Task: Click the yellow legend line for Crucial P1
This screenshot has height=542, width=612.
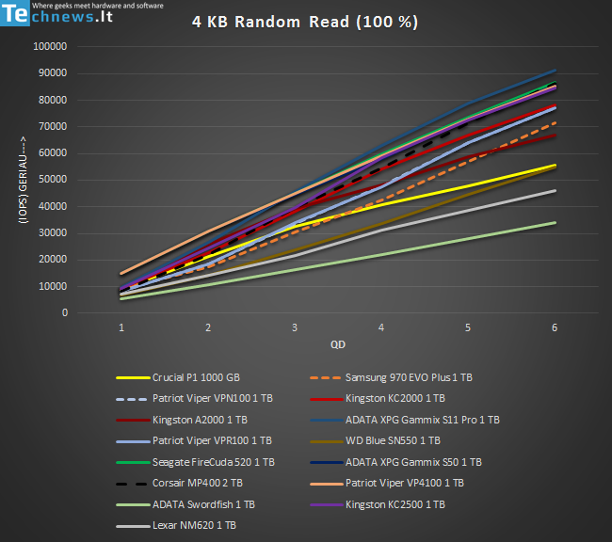Action: tap(133, 378)
